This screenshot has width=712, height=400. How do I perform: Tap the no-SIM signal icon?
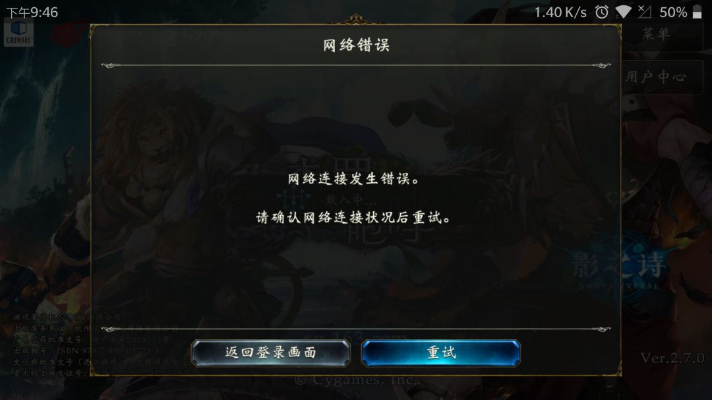tap(644, 12)
